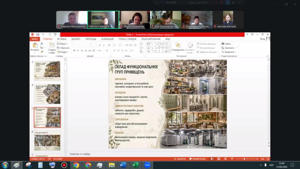Click the Упорядочить arrange icon
The height and width of the screenshot is (169, 300).
pos(178,45)
